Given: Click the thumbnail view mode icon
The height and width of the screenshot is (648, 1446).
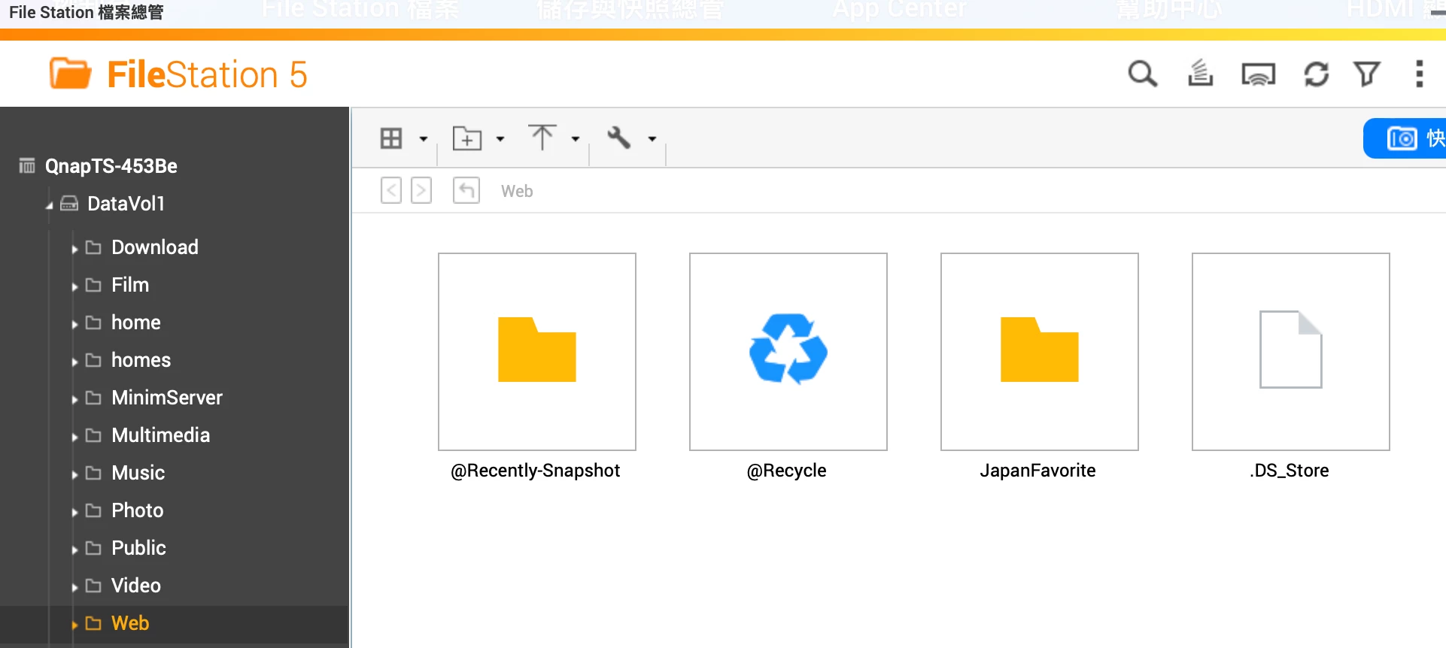Looking at the screenshot, I should (x=391, y=138).
